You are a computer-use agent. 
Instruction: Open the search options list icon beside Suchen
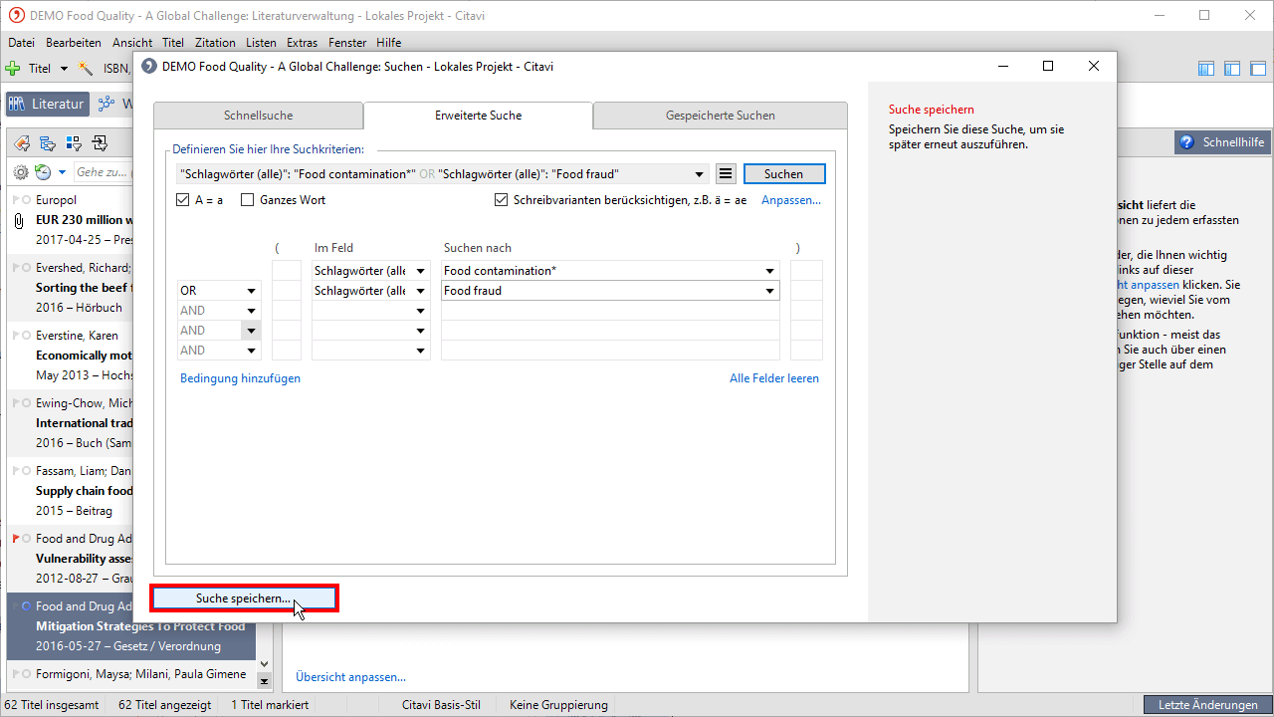(x=726, y=174)
